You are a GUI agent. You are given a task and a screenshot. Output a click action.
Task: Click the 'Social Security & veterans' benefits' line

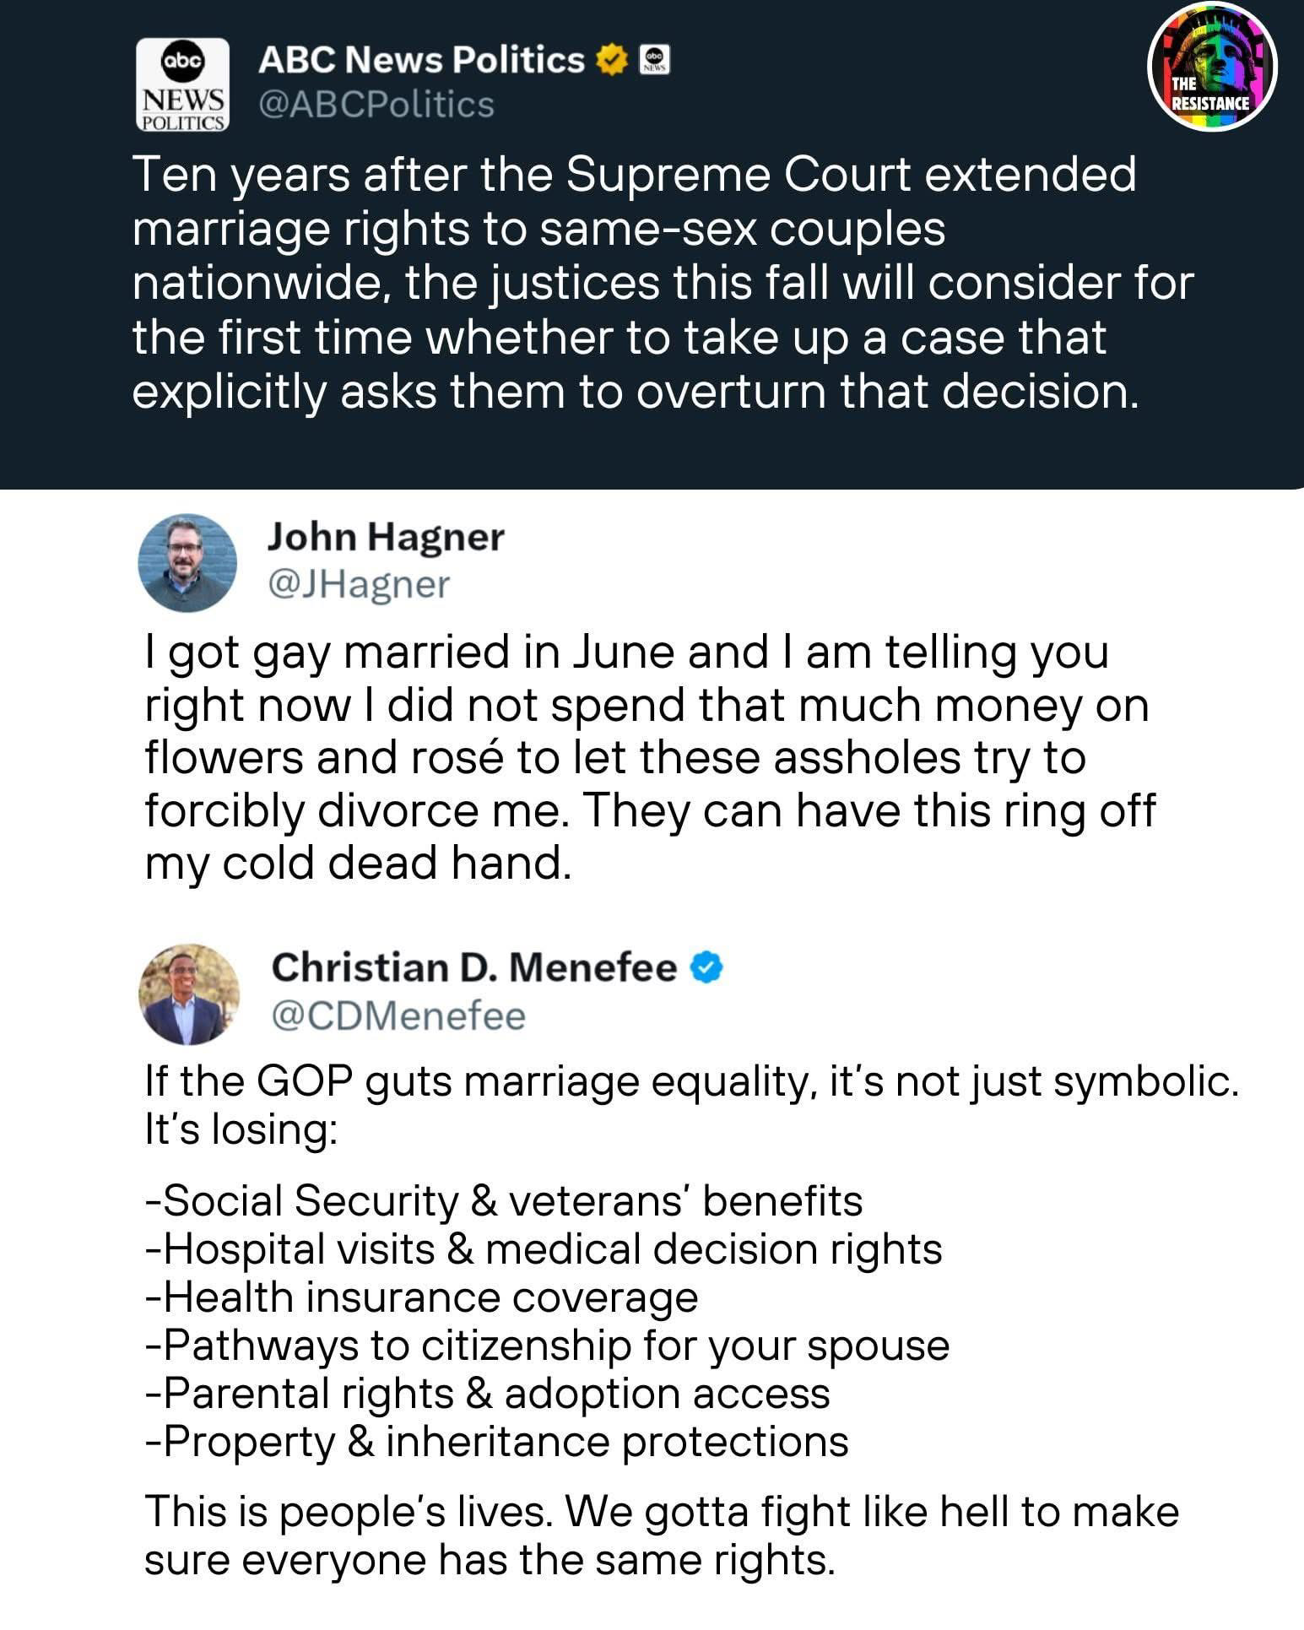click(x=504, y=1200)
